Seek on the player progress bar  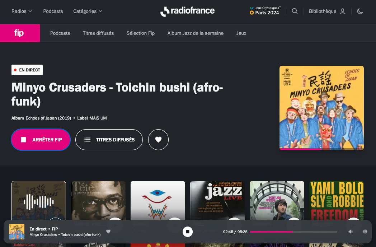[293, 232]
